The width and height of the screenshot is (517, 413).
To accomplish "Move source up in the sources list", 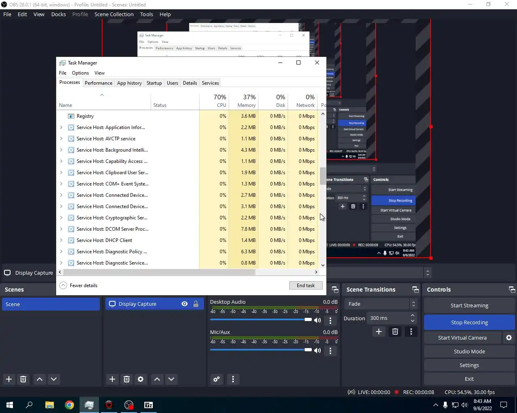I will (x=157, y=379).
